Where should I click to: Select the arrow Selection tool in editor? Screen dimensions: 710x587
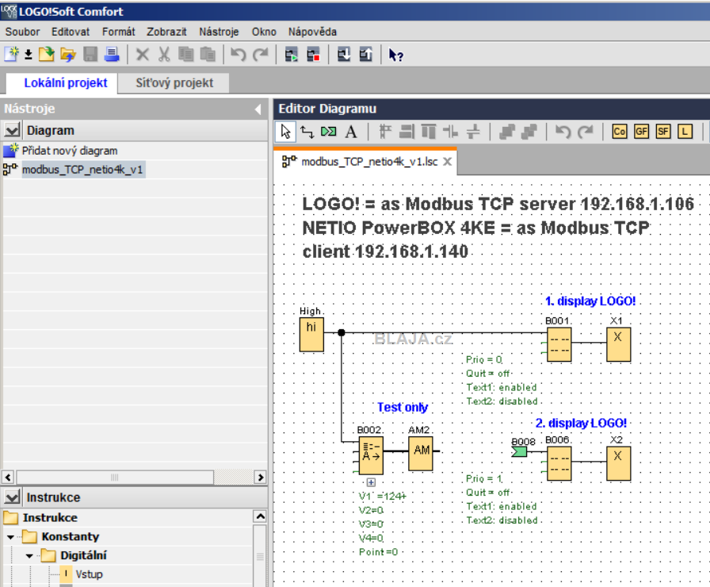tap(286, 132)
